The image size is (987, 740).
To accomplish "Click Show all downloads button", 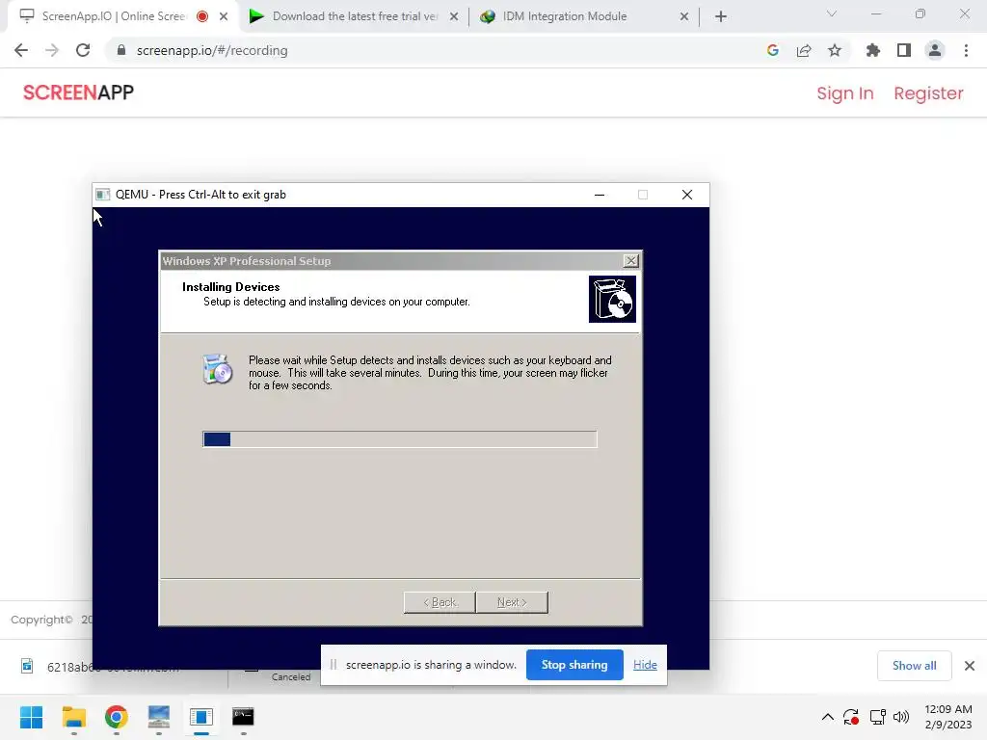I will (x=914, y=666).
